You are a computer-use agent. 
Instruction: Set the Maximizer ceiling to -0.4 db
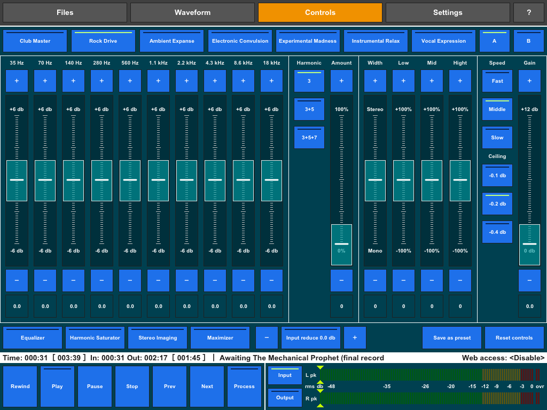click(x=497, y=232)
